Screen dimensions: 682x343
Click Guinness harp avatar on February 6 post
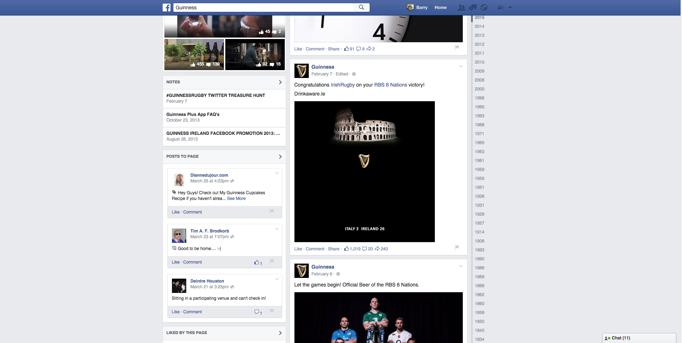click(x=302, y=271)
